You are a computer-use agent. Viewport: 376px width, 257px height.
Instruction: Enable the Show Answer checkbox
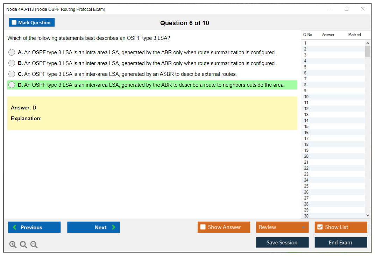(203, 227)
